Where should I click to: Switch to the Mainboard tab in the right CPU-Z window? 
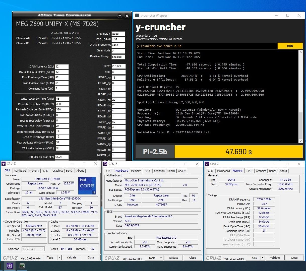(223, 171)
